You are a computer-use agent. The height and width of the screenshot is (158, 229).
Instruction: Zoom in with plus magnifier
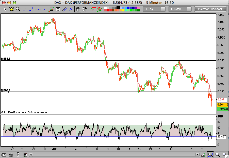(x=224, y=155)
